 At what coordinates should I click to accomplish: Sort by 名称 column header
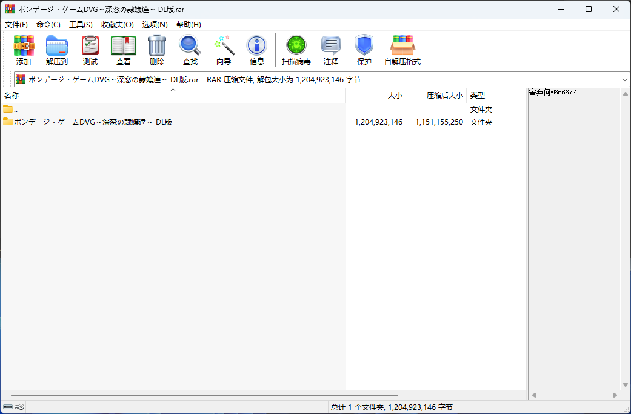(12, 96)
